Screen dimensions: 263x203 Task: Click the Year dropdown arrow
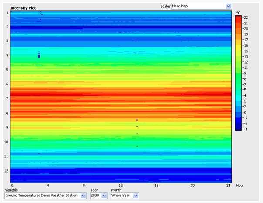pos(104,196)
